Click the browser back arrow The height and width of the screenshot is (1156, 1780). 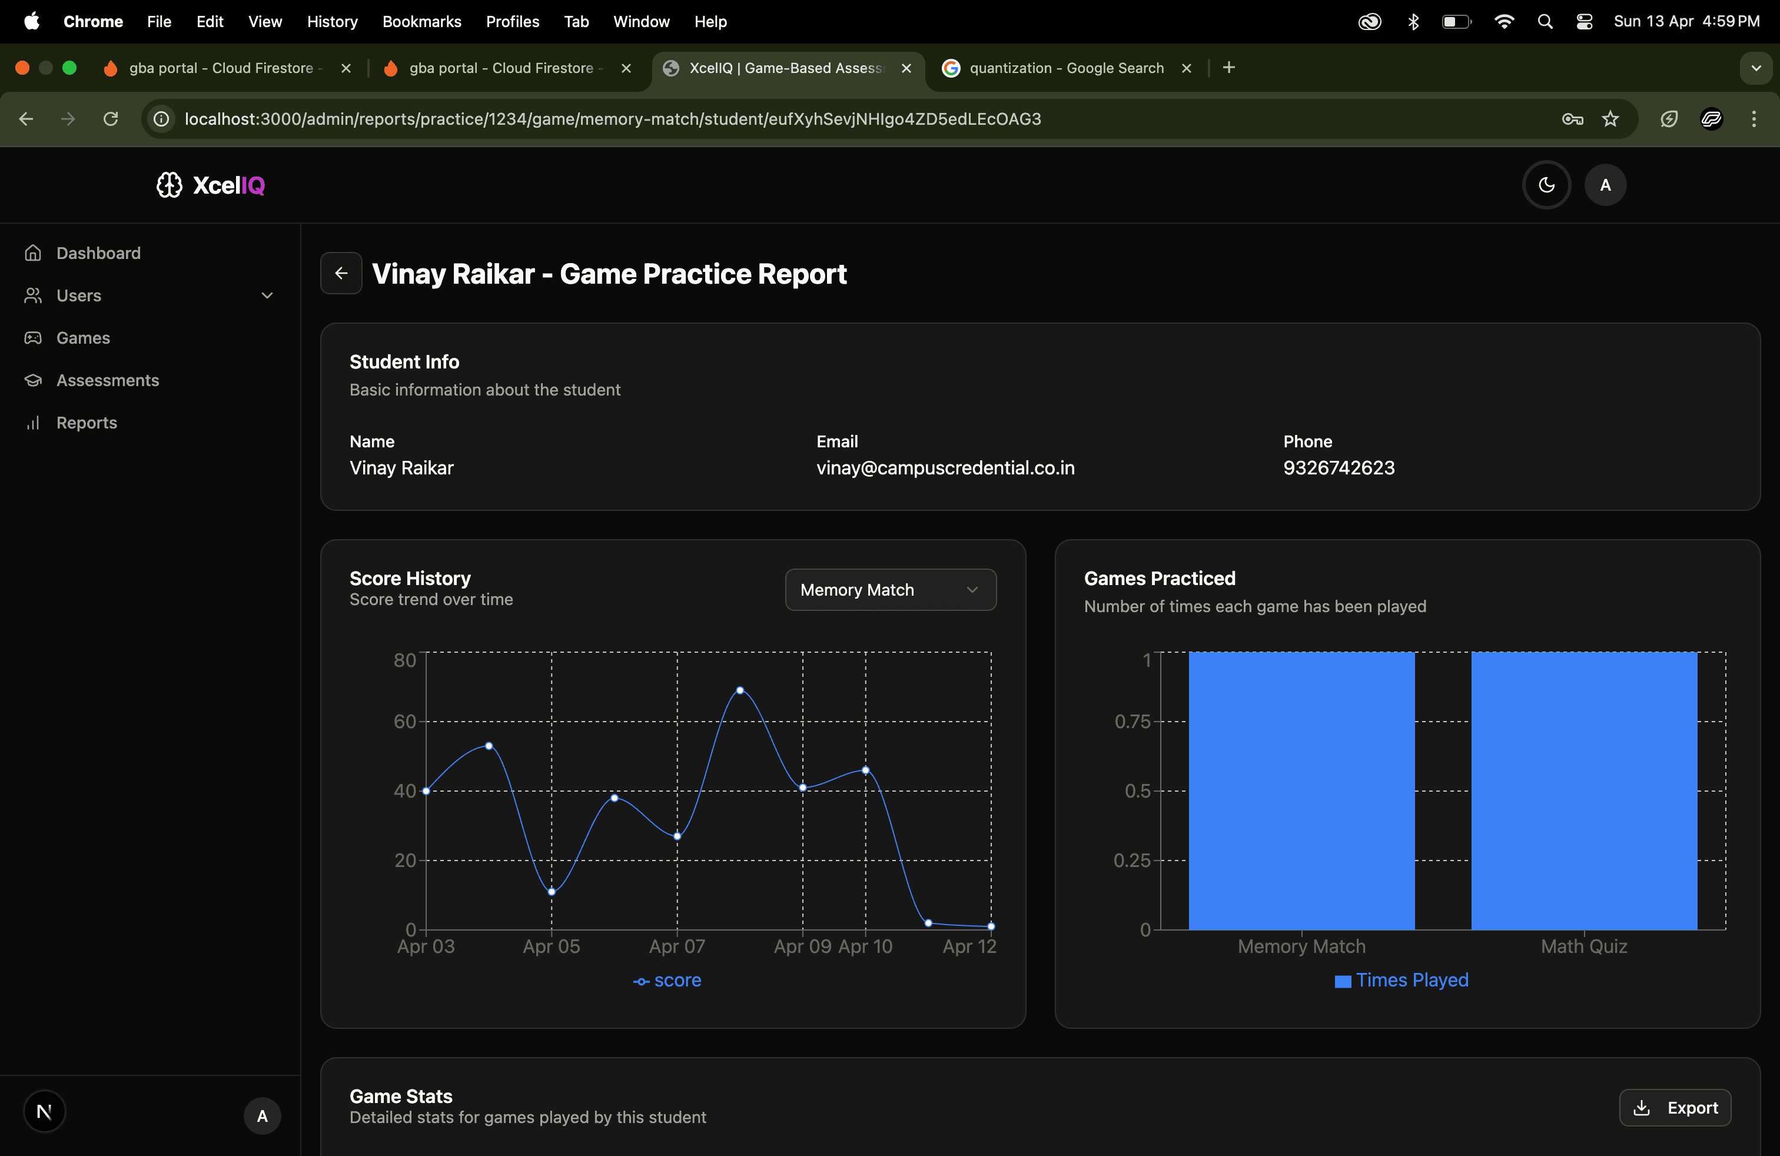(x=26, y=119)
